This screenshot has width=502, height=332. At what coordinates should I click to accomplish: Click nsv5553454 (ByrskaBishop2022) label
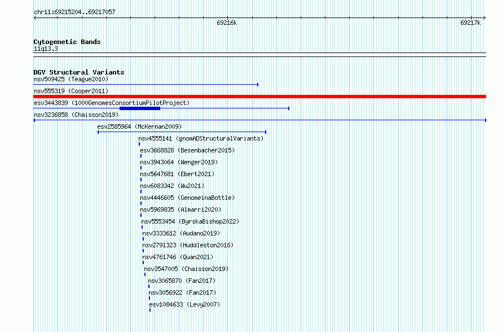tap(190, 221)
